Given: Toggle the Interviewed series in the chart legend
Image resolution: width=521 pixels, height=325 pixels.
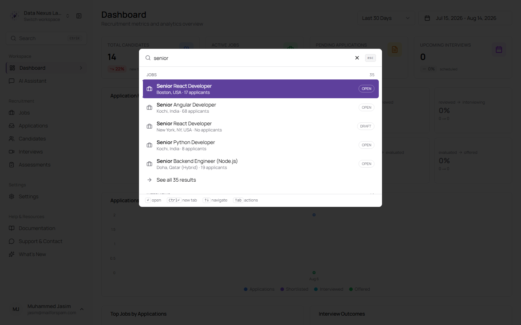Looking at the screenshot, I should point(329,289).
